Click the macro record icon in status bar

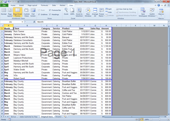tap(10, 119)
